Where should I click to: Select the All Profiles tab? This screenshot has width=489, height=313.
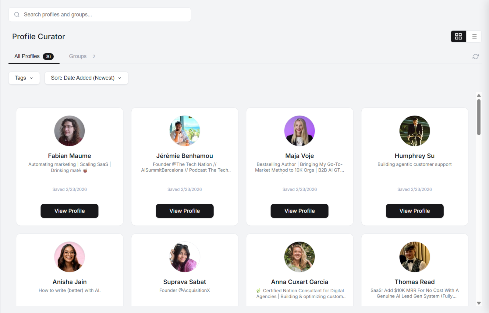tap(27, 56)
